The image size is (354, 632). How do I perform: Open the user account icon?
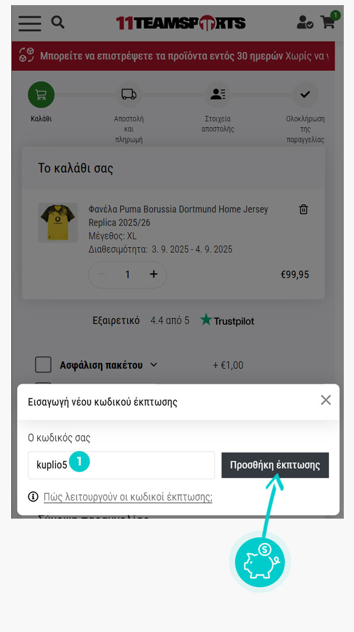(x=304, y=23)
